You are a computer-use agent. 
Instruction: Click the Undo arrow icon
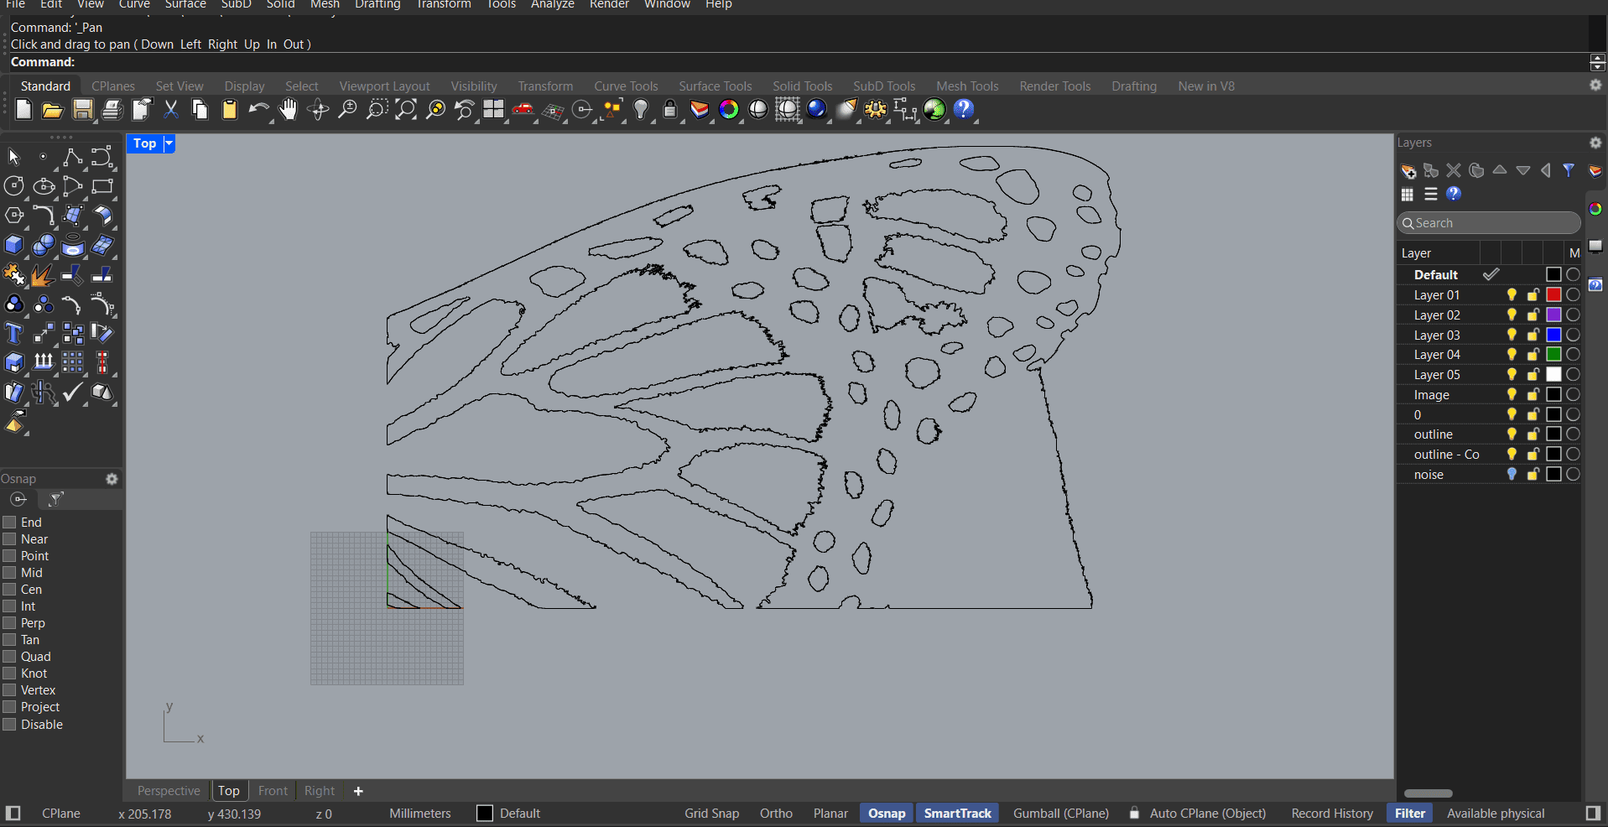tap(258, 110)
